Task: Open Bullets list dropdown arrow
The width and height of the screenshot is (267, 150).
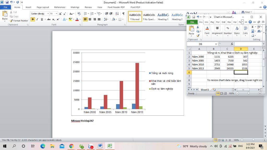Action: [x=89, y=14]
